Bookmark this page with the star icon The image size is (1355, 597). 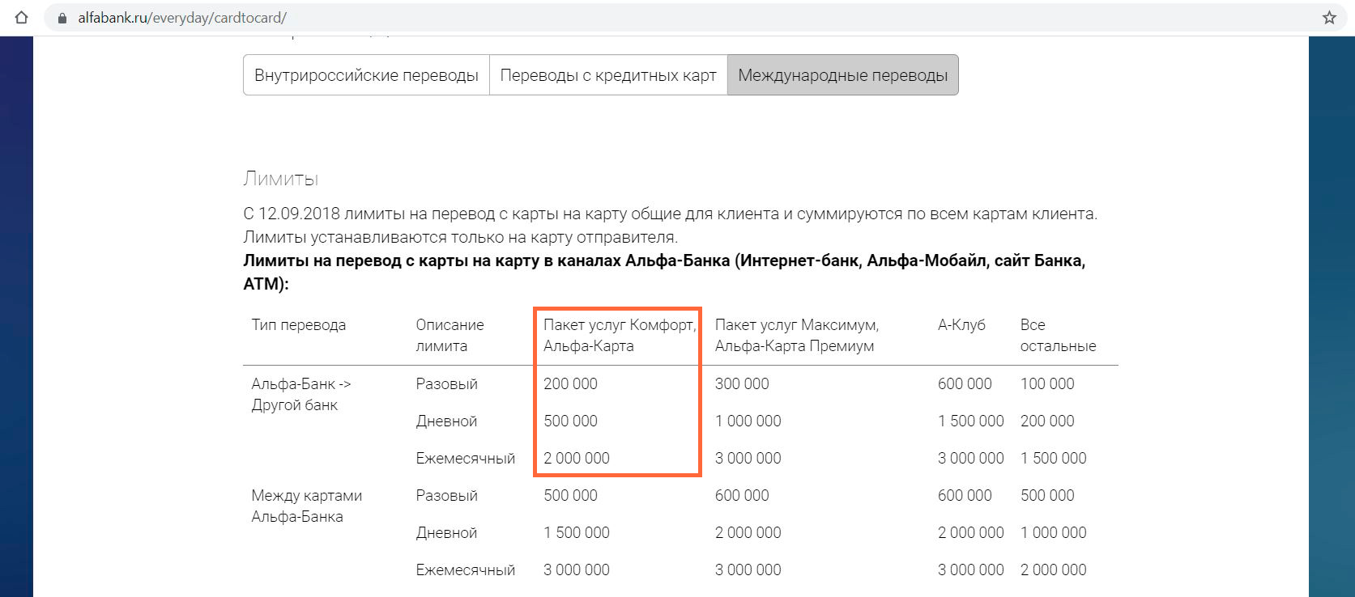[x=1329, y=18]
